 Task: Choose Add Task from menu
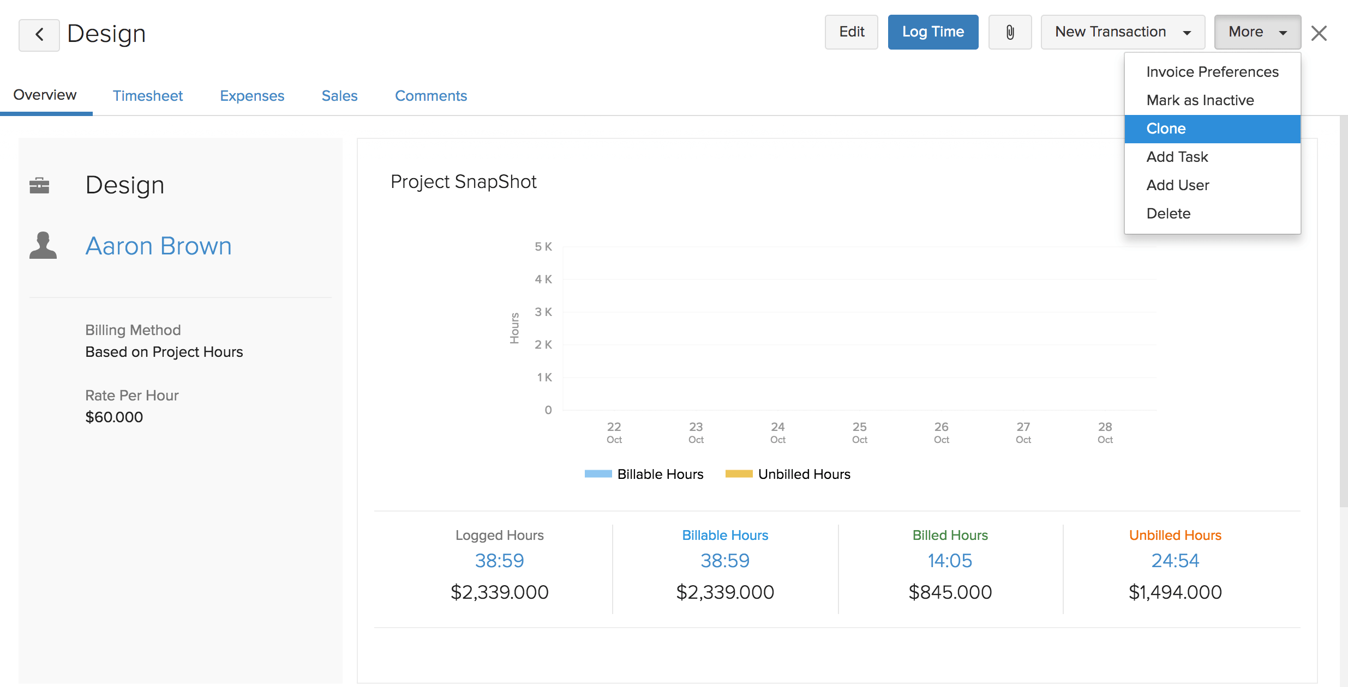pos(1177,157)
